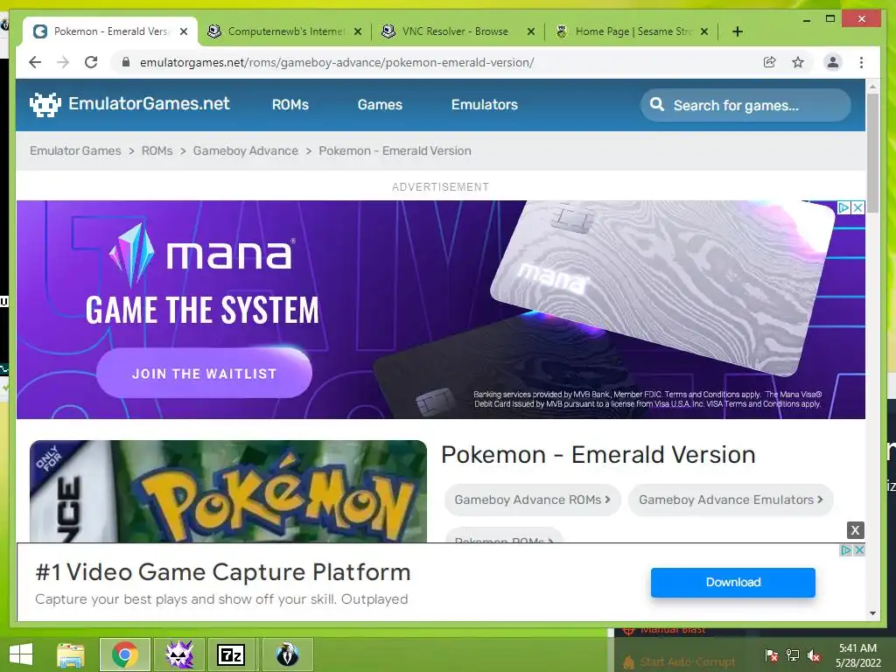This screenshot has width=896, height=672.
Task: Click the Emulator Games breadcrumb link
Action: click(75, 150)
